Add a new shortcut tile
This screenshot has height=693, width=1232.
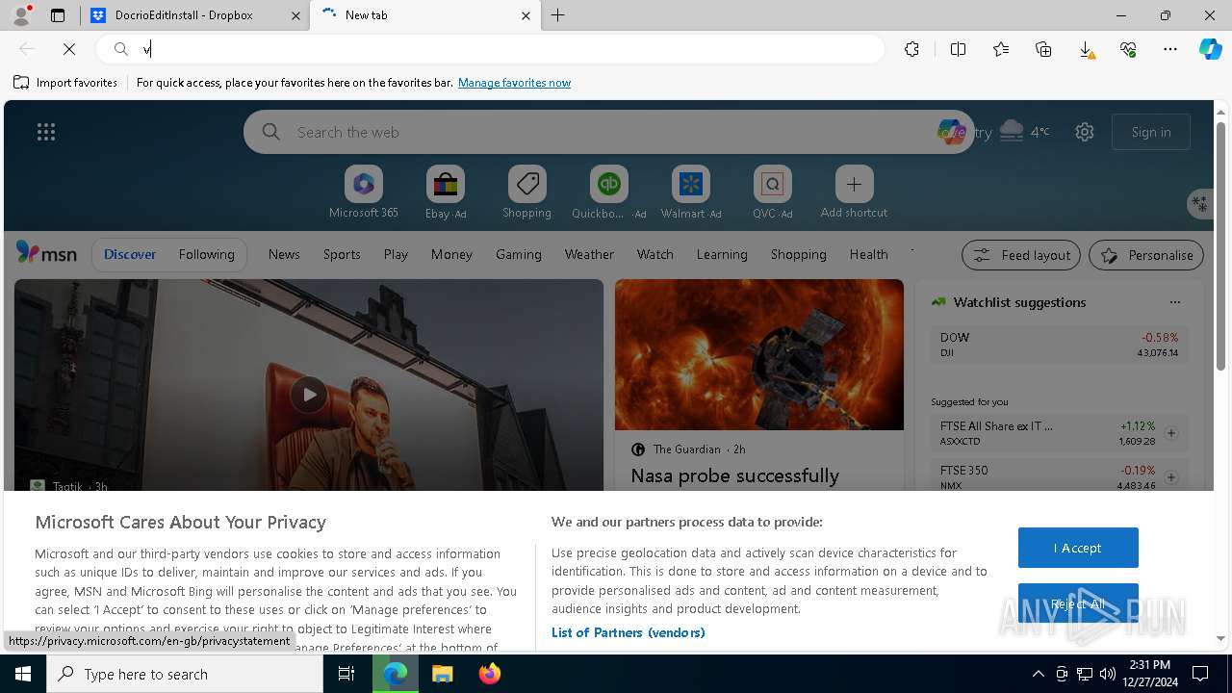tap(854, 192)
